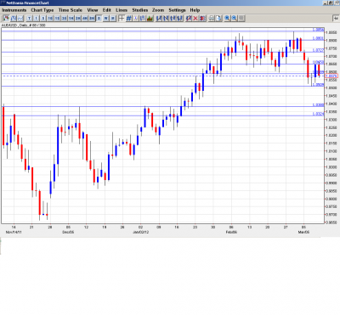Click the AUDUSD Daily chart title text

pos(23,25)
